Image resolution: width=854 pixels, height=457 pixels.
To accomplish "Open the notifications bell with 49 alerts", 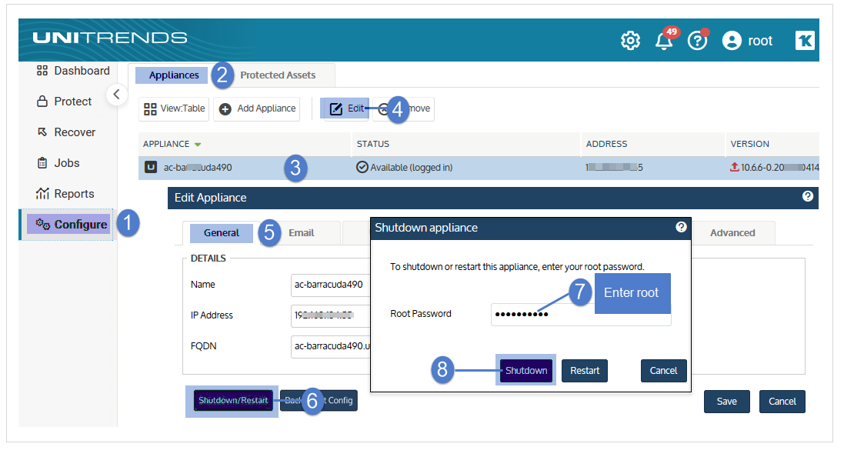I will [x=665, y=39].
